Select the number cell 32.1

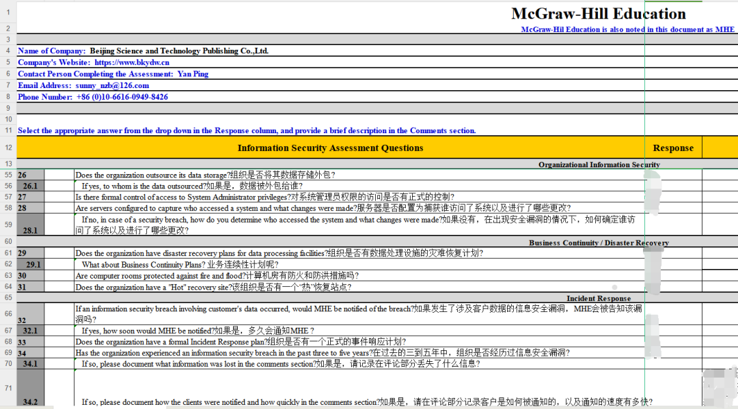(x=31, y=331)
